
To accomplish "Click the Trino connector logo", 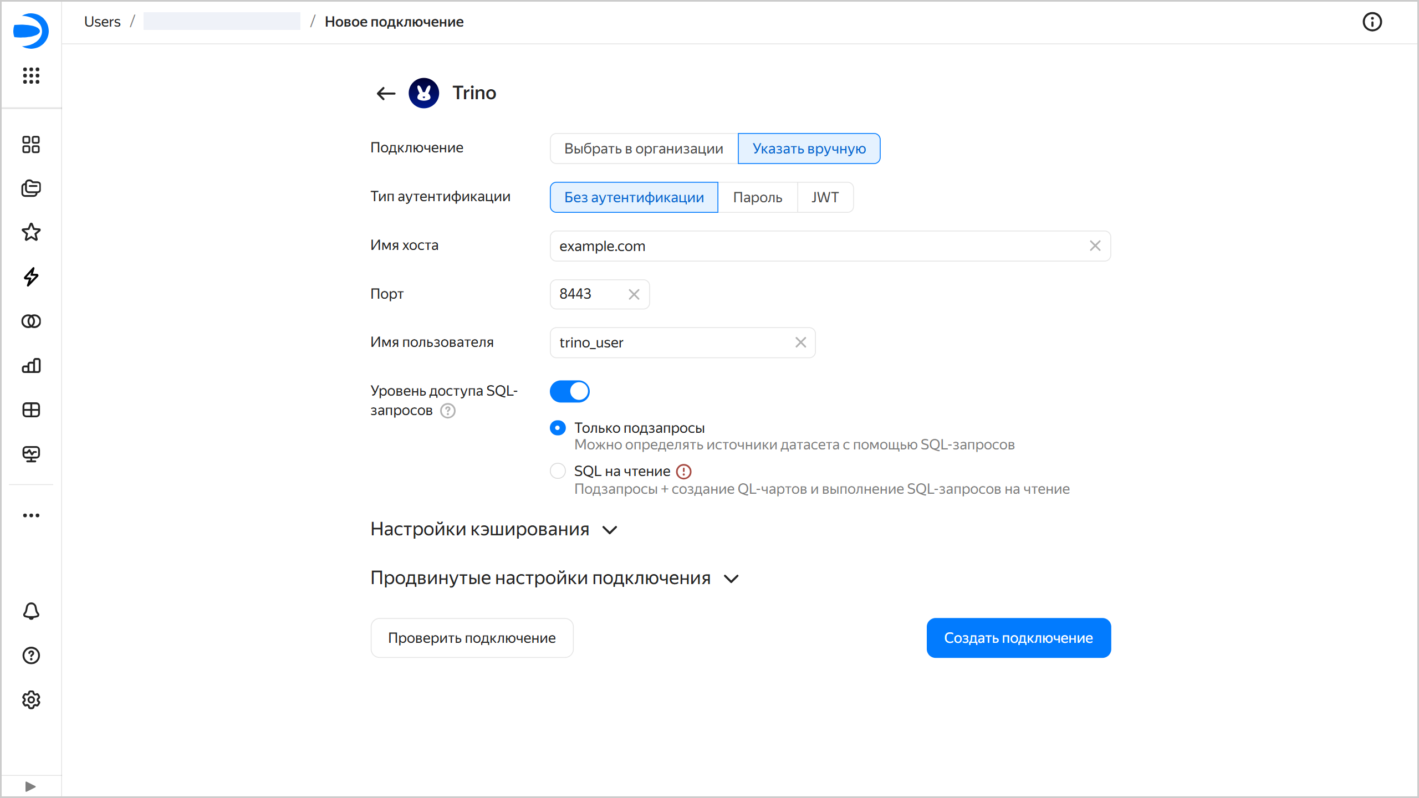I will (x=424, y=93).
